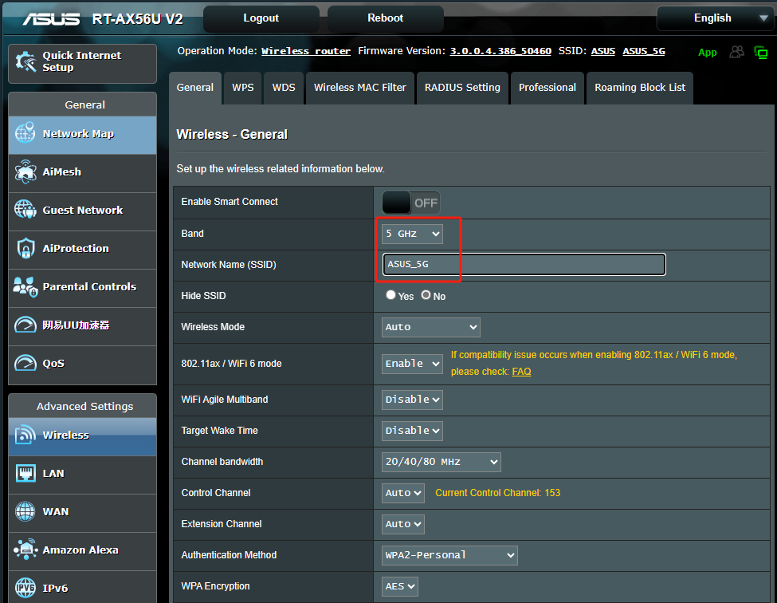This screenshot has height=603, width=777.
Task: Click the Amazon Alexa icon
Action: pos(26,550)
